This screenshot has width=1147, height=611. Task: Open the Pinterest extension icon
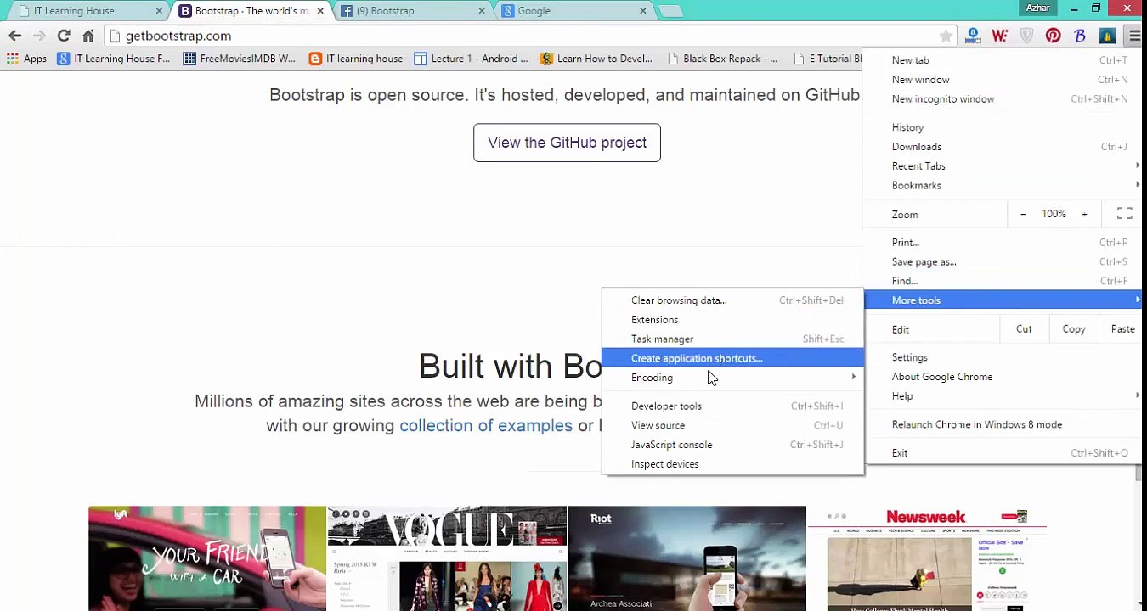tap(1053, 36)
